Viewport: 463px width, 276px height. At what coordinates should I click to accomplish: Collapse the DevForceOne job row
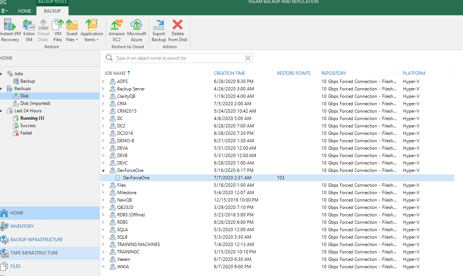tap(103, 170)
